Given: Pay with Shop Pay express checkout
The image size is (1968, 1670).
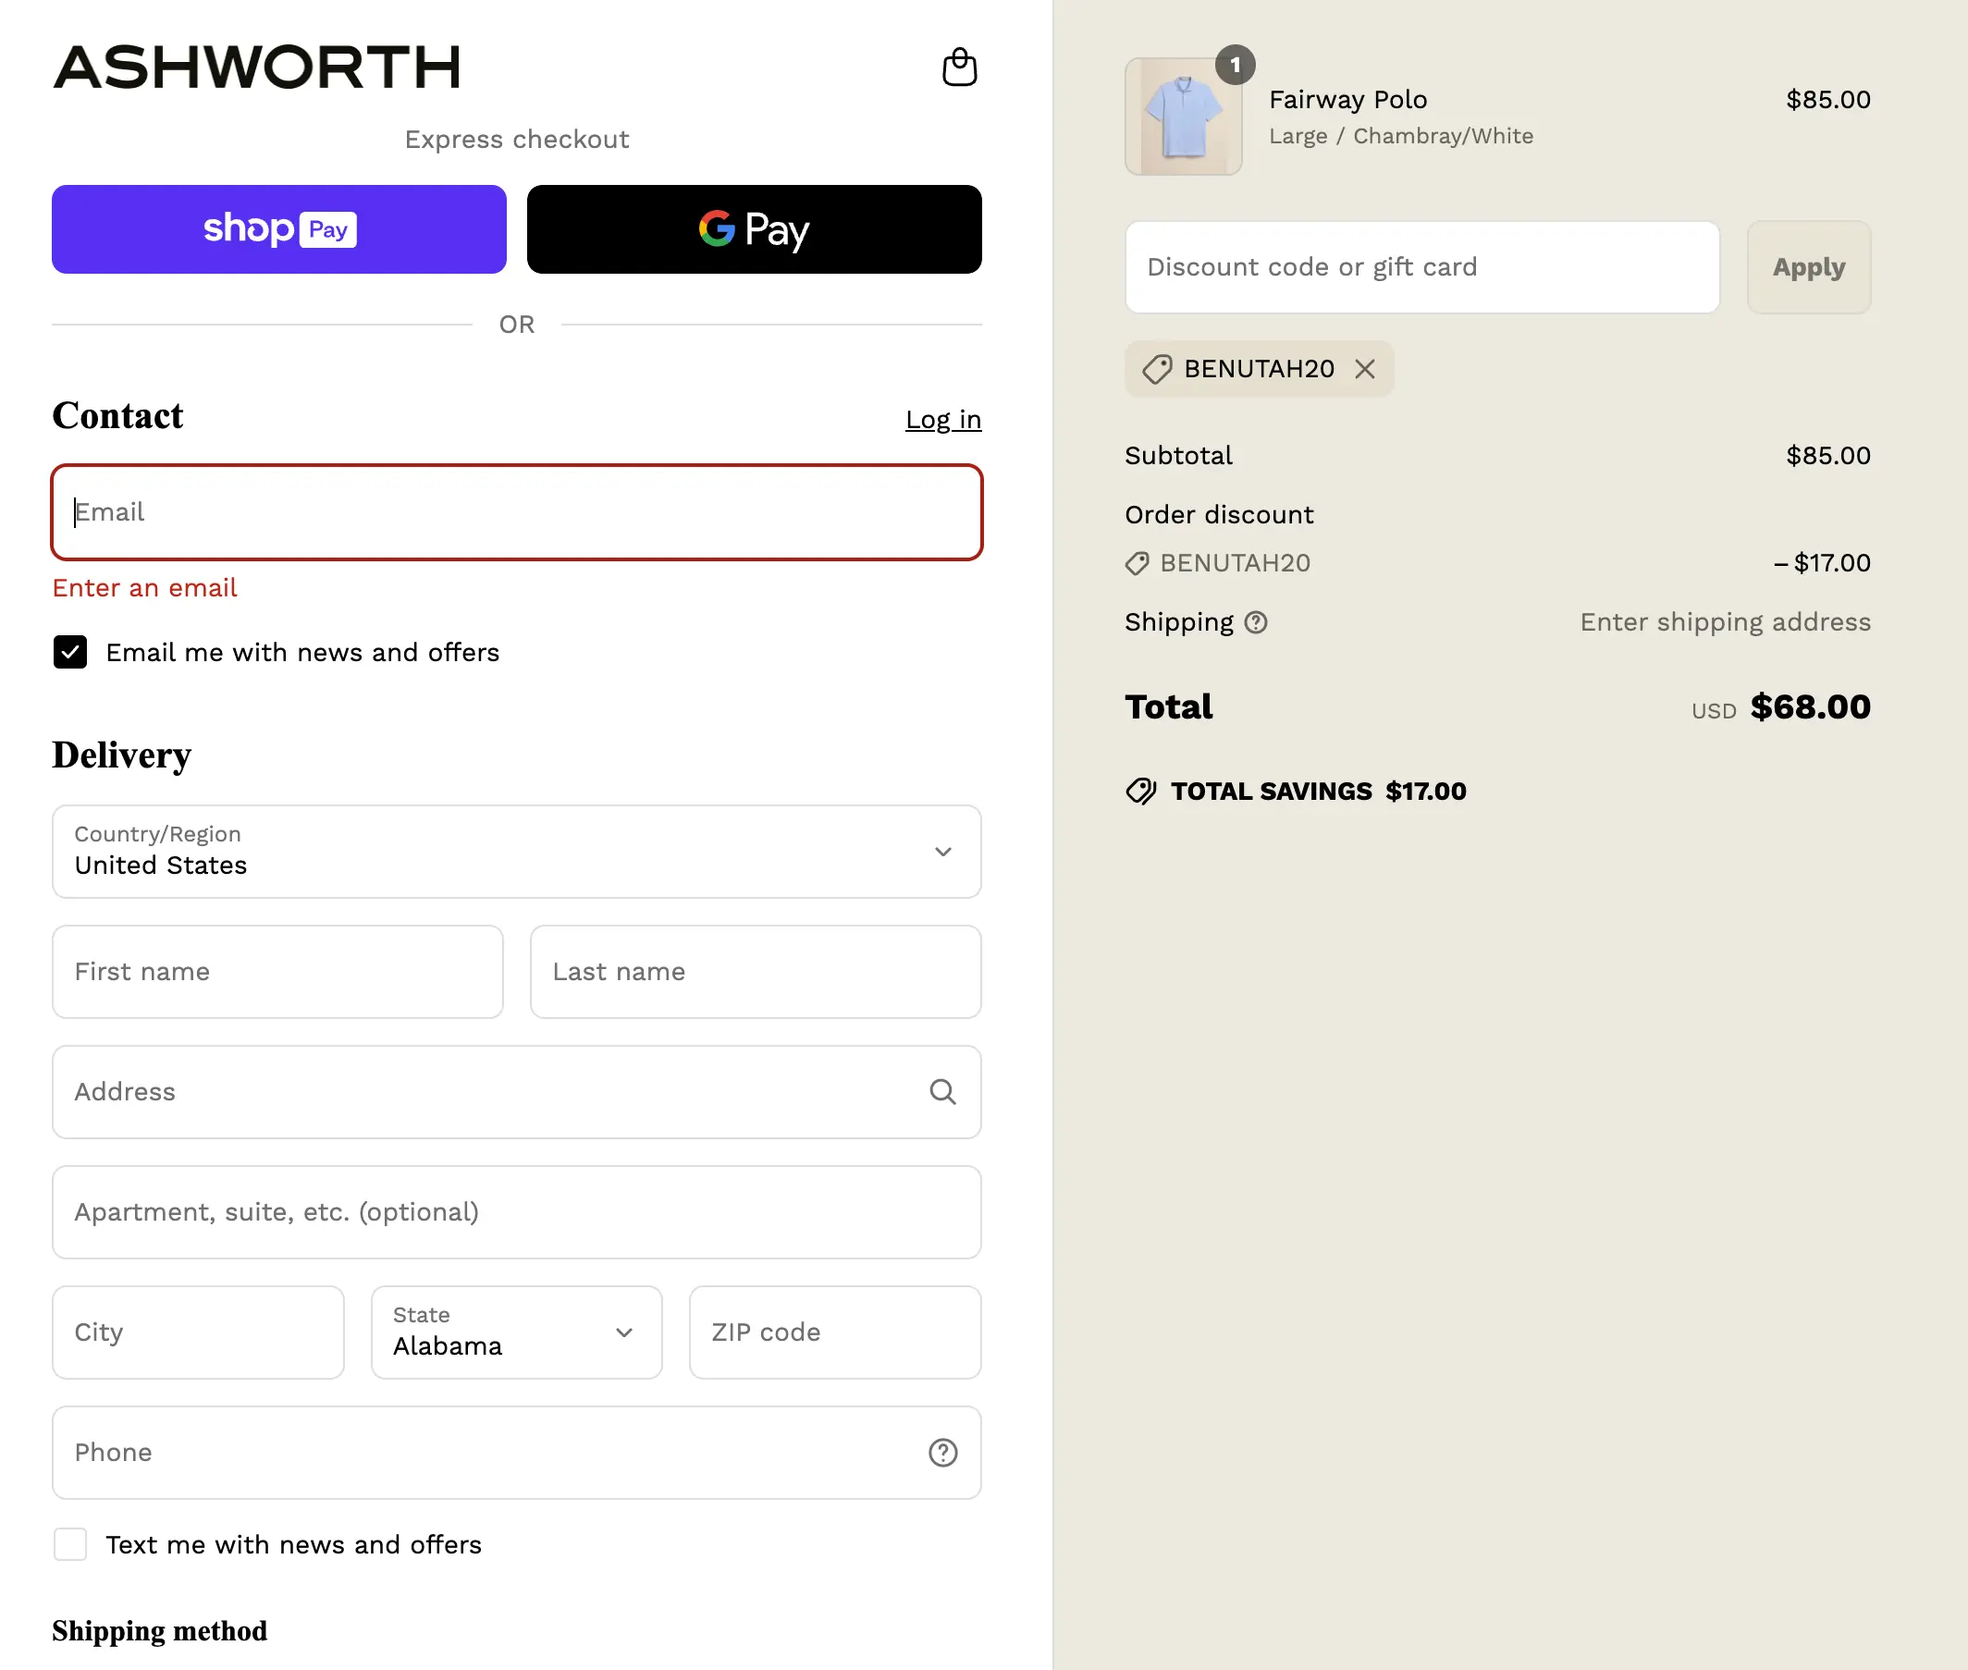Looking at the screenshot, I should point(279,229).
